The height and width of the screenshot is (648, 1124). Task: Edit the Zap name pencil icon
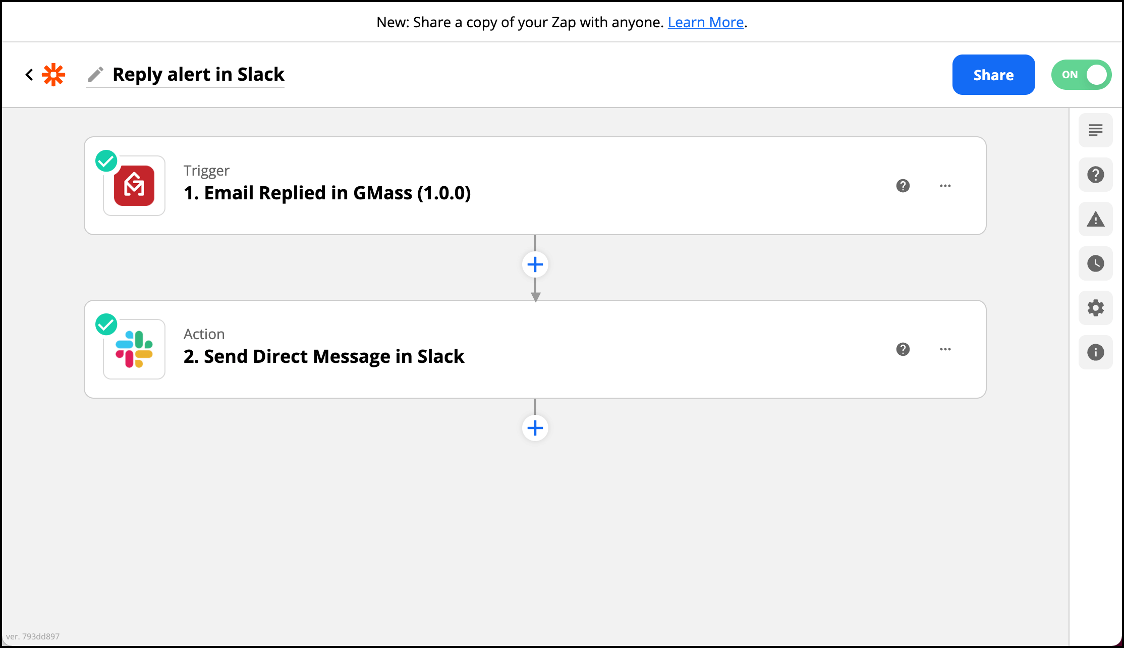pyautogui.click(x=94, y=74)
